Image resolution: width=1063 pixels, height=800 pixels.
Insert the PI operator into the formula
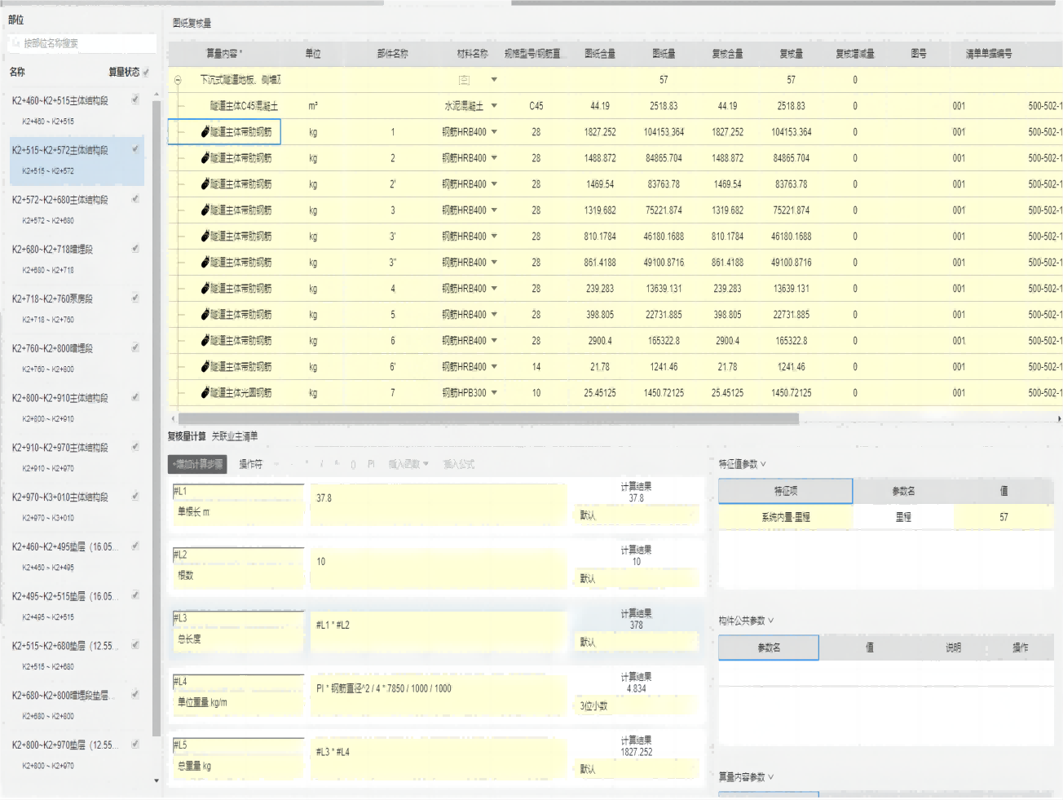coord(371,465)
